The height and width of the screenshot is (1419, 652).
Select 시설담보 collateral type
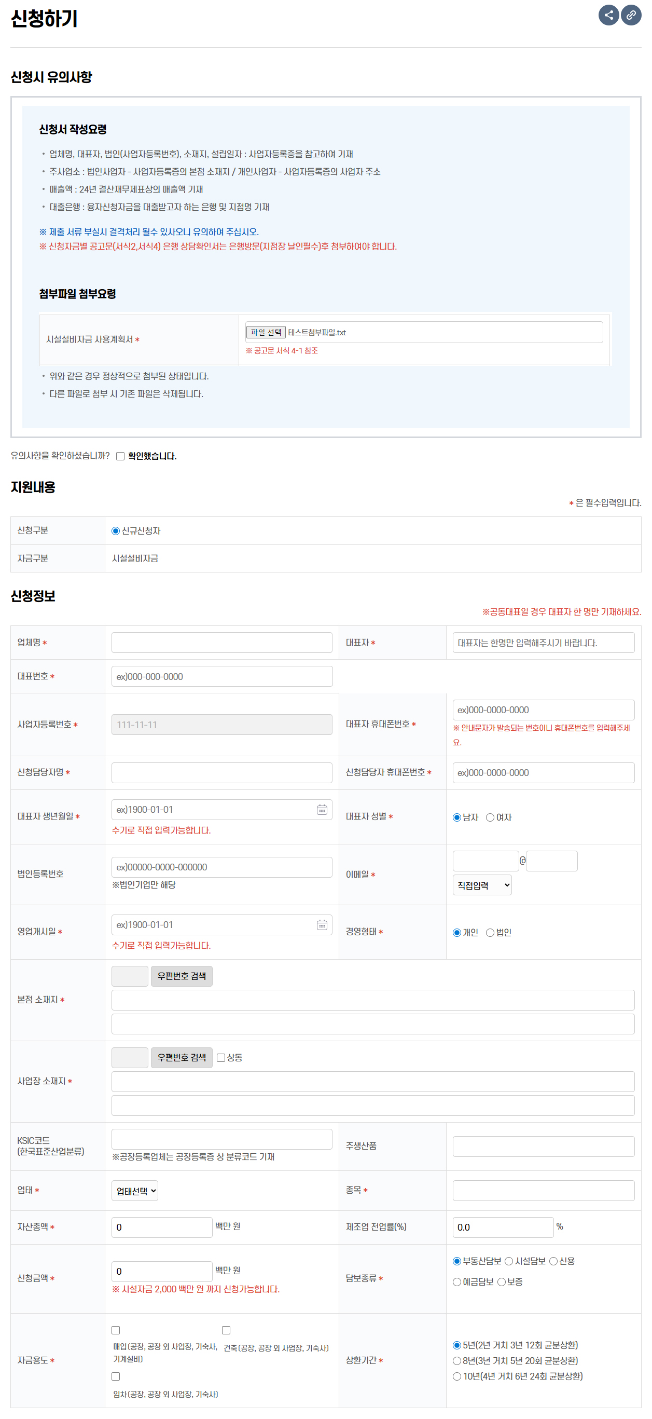pyautogui.click(x=509, y=1261)
